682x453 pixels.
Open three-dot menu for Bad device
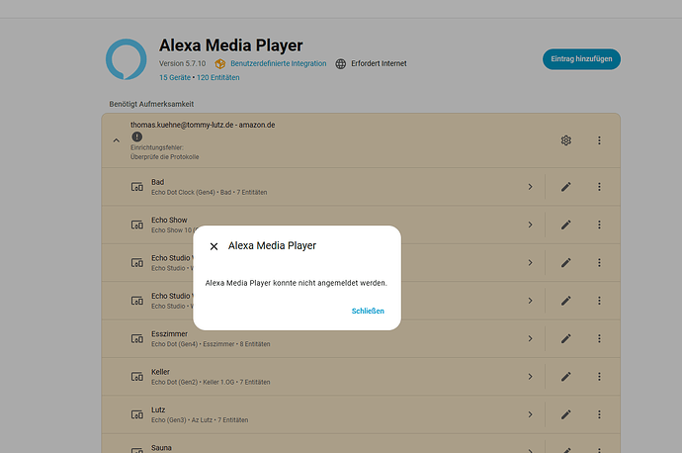pos(599,187)
